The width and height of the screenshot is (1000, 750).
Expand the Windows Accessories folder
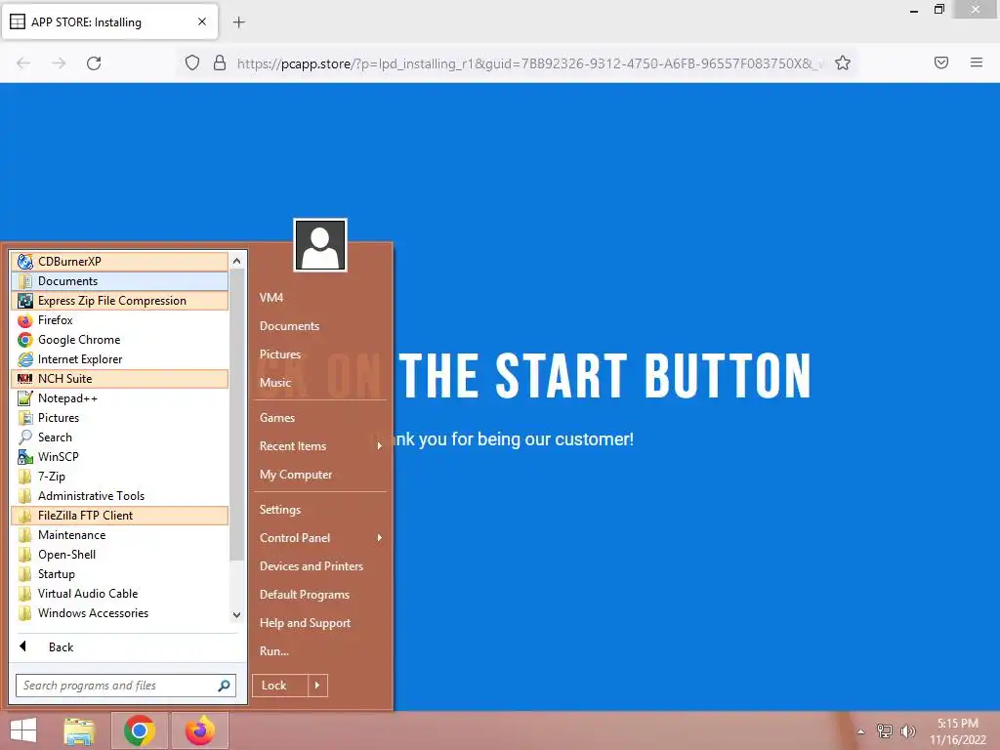pos(119,613)
